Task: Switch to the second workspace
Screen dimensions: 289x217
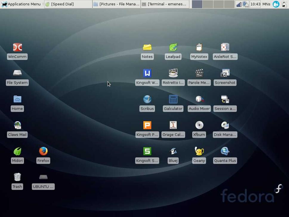Action: click(208, 4)
